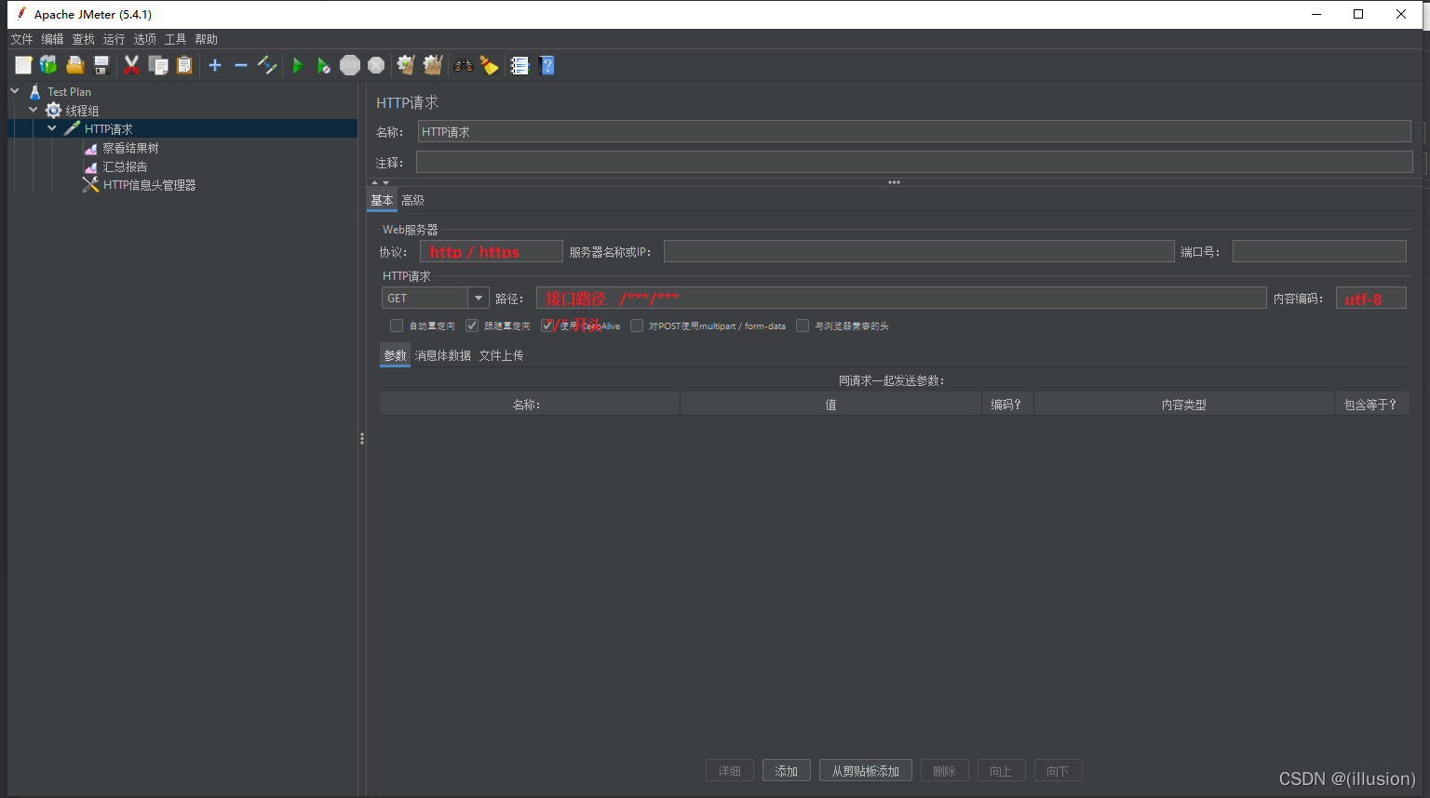
Task: Click the binoculars Search icon
Action: click(463, 65)
